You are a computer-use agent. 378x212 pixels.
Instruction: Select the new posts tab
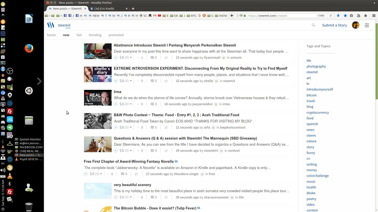[x=66, y=35]
